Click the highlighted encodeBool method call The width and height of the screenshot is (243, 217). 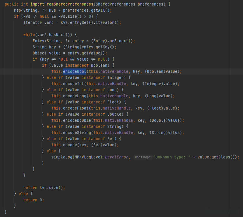75,71
